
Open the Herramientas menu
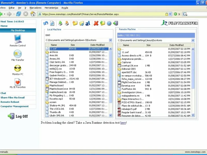coord(51,8)
